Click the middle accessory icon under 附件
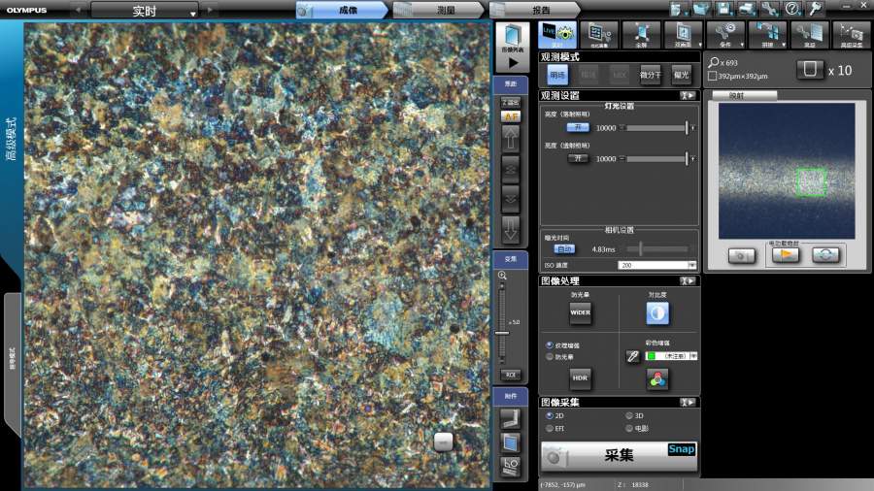The height and width of the screenshot is (491, 874). point(511,443)
